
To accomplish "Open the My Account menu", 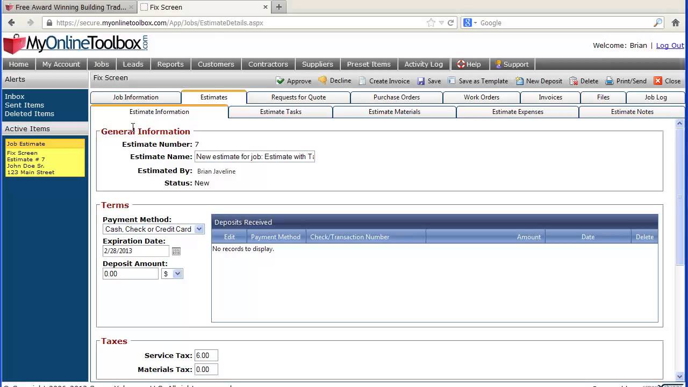I will (x=61, y=64).
